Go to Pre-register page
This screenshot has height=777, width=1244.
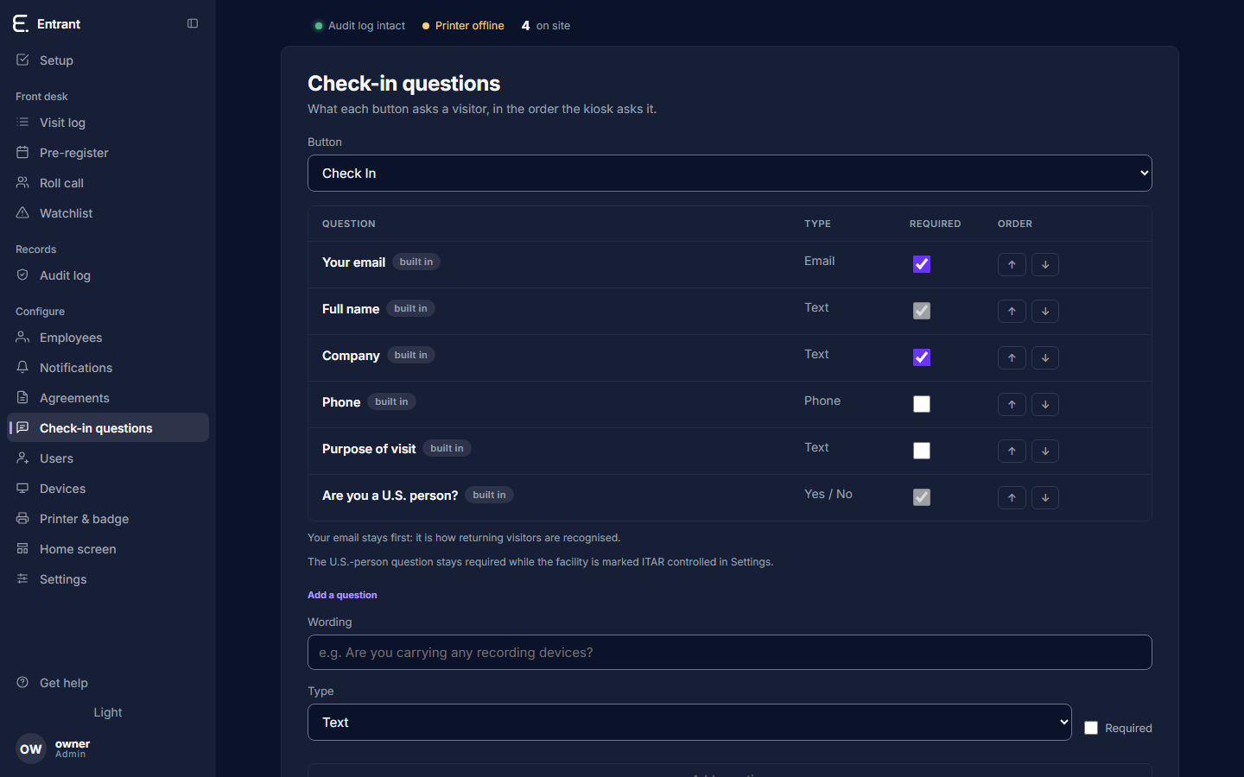pos(108,153)
